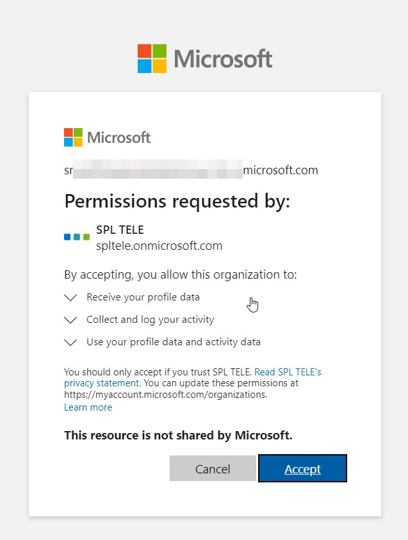Click the SPL TELE three-dot organization icon
This screenshot has height=540, width=408.
tap(77, 237)
